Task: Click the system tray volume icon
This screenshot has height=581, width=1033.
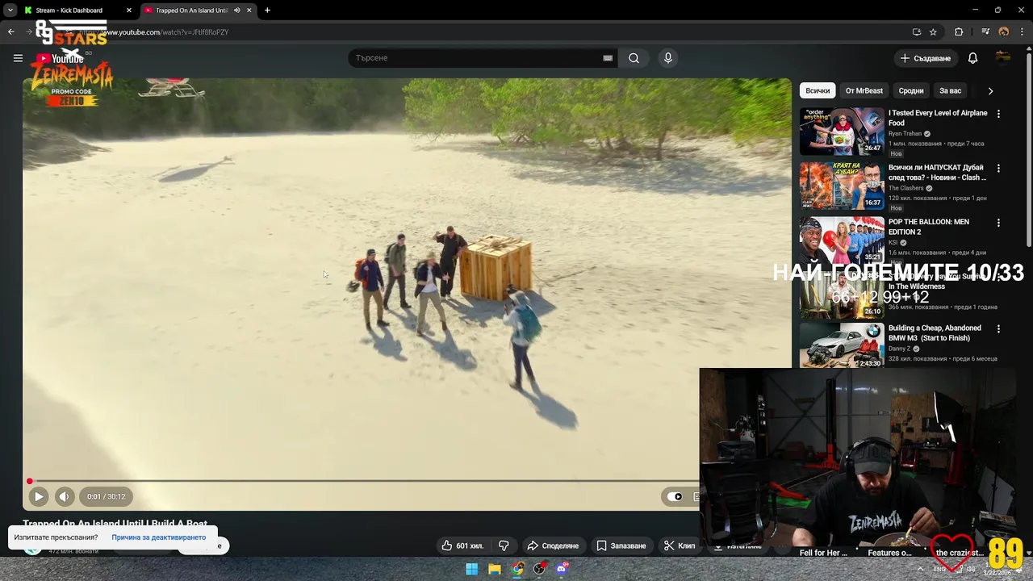Action: pyautogui.click(x=972, y=569)
